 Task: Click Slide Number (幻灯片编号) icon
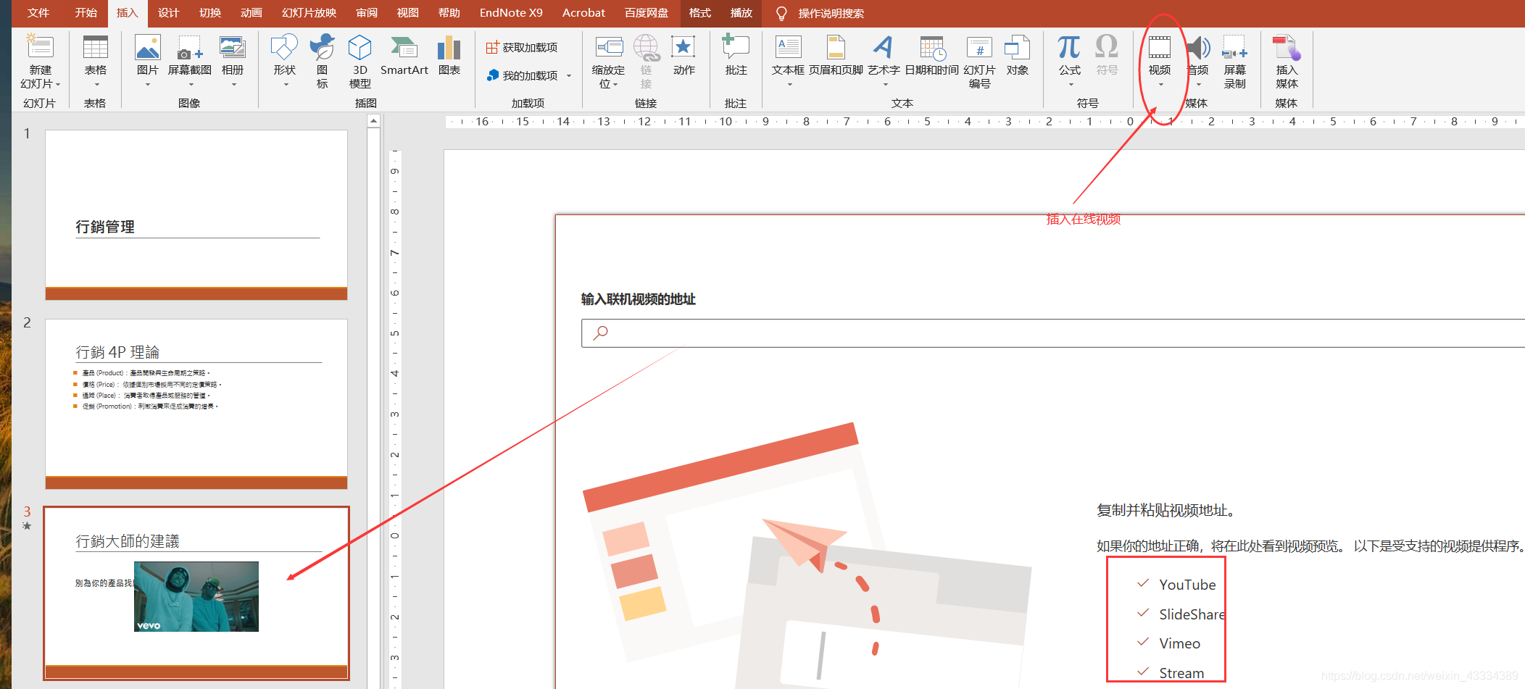(979, 46)
